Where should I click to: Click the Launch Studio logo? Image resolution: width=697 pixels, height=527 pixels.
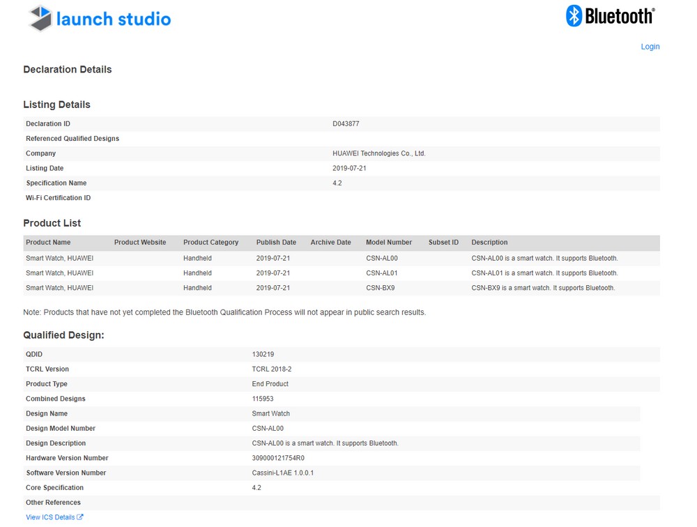[100, 18]
